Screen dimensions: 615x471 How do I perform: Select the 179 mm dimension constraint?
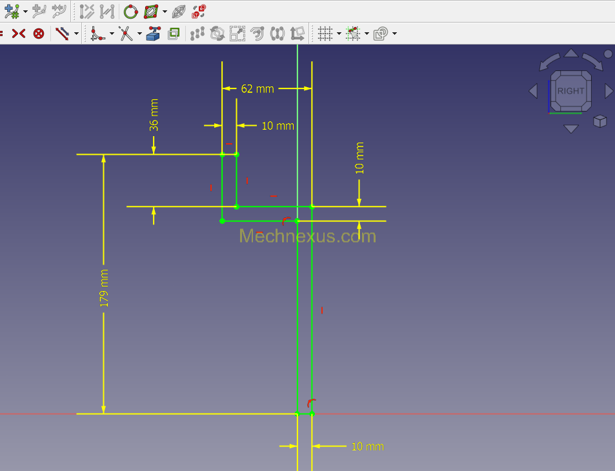(104, 287)
